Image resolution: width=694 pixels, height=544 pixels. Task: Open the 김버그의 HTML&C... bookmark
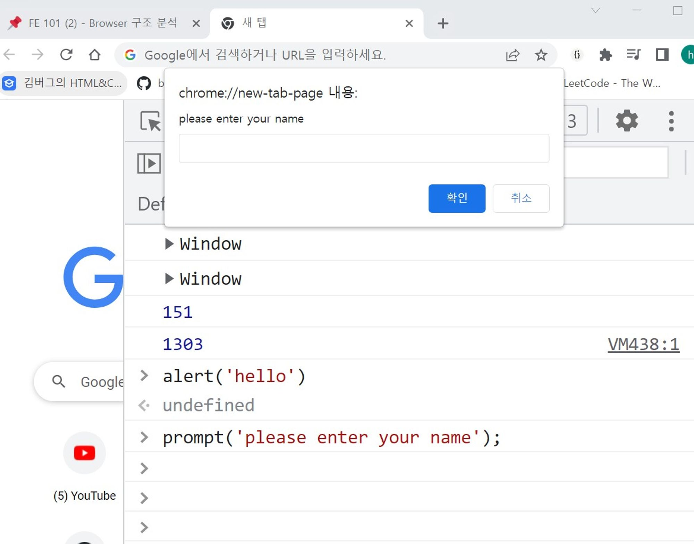coord(63,83)
